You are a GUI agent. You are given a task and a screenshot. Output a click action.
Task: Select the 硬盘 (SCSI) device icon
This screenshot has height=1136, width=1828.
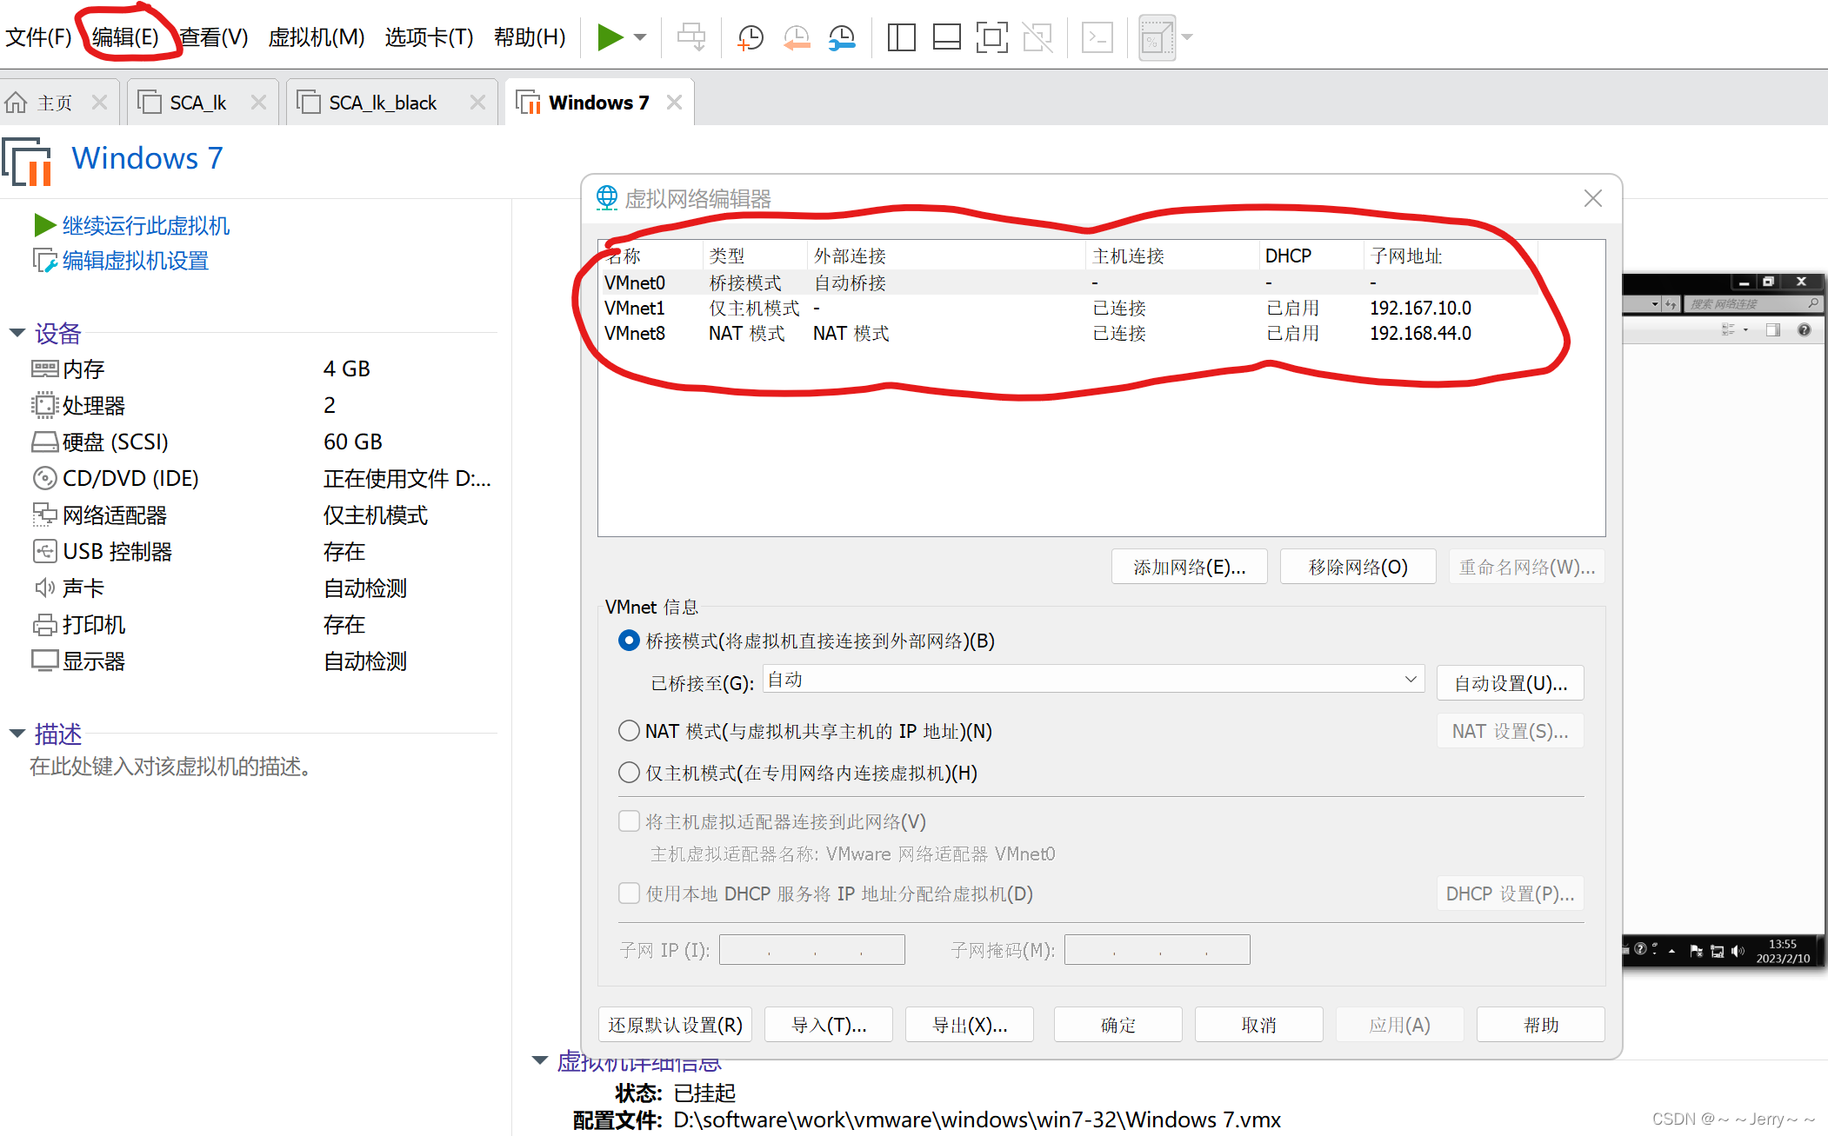point(44,442)
